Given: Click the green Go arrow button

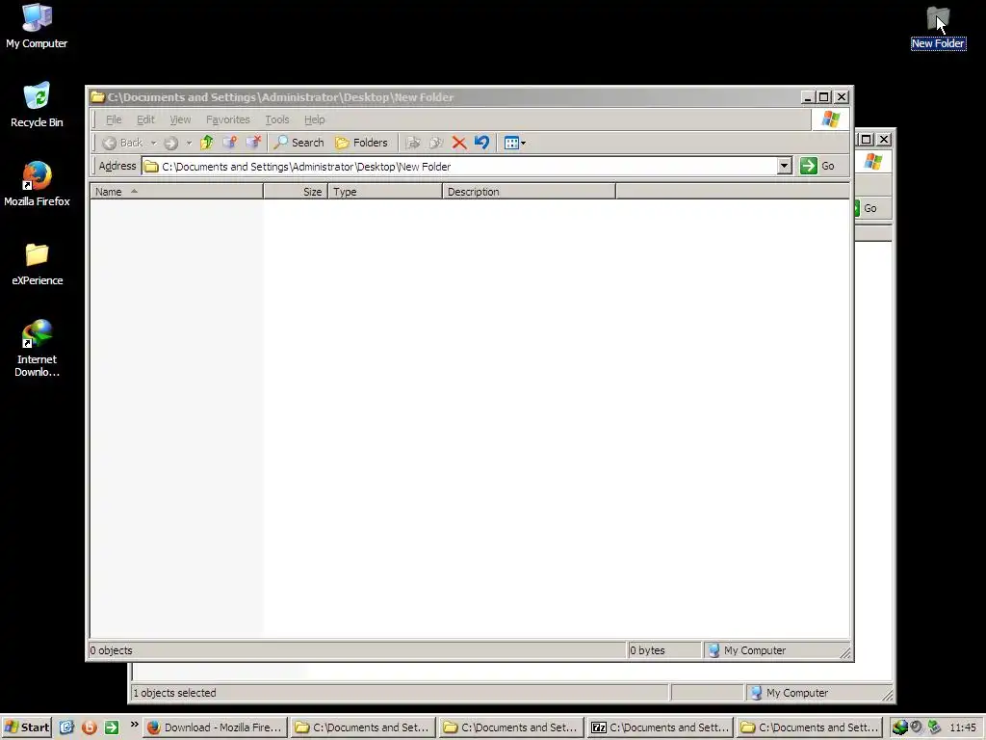Looking at the screenshot, I should click(x=808, y=166).
